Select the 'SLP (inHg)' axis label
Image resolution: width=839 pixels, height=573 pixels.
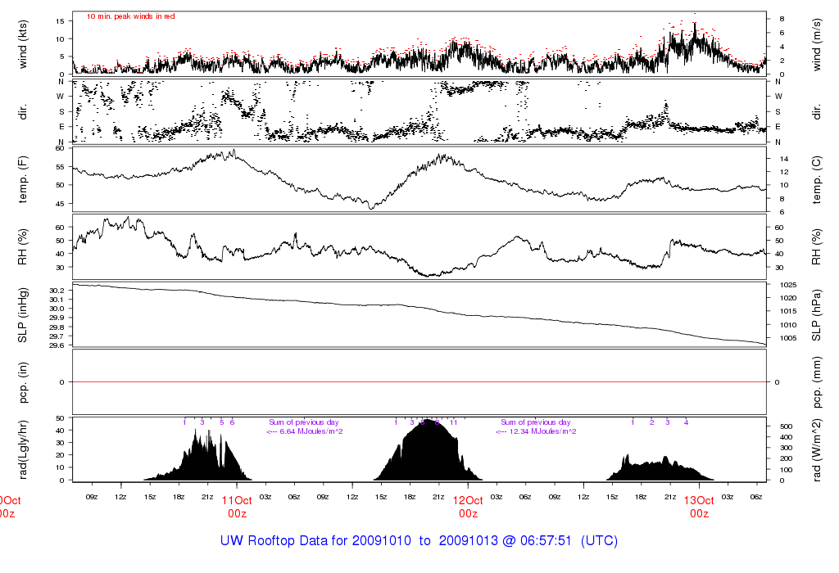(x=22, y=315)
